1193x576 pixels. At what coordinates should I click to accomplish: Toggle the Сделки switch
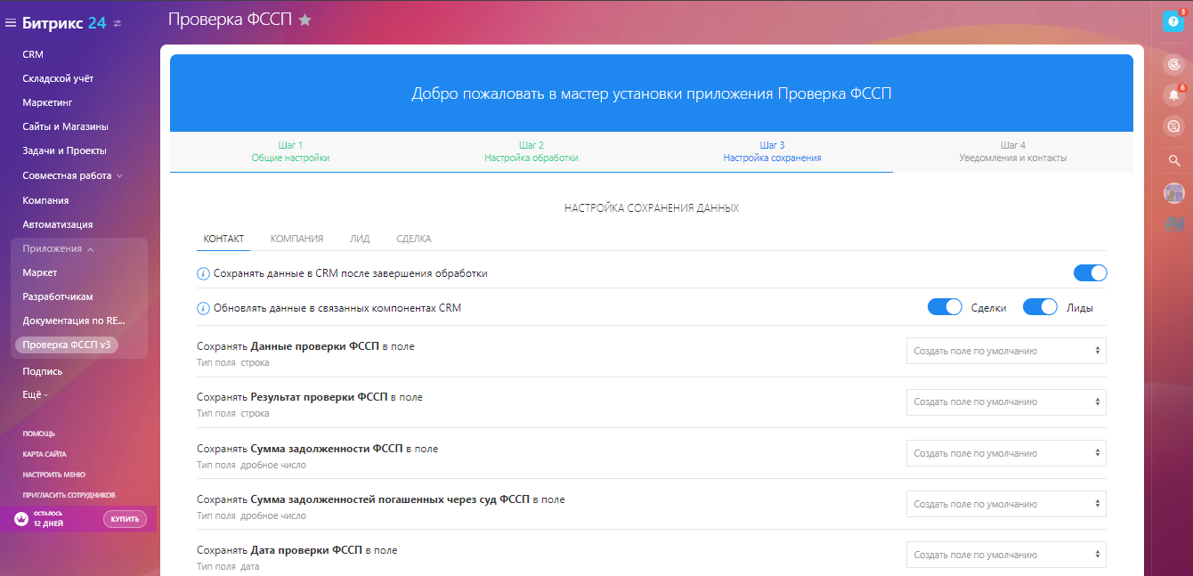(x=945, y=307)
